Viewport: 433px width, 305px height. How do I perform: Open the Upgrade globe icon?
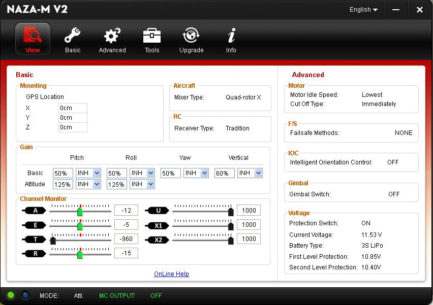(x=191, y=39)
